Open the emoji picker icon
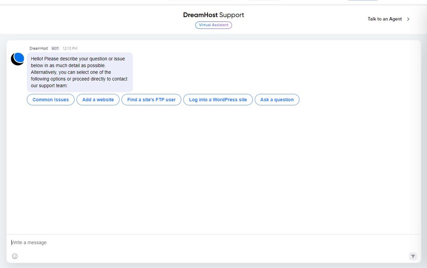427x268 pixels. [x=14, y=256]
